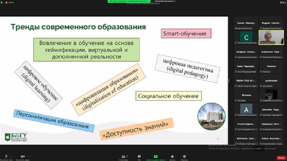Start recording with the Record icon
The image size is (287, 161).
[172, 156]
